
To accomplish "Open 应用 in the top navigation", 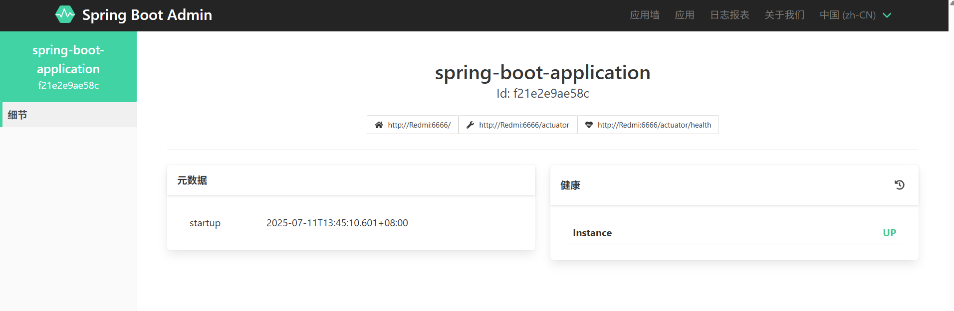I will click(x=685, y=15).
